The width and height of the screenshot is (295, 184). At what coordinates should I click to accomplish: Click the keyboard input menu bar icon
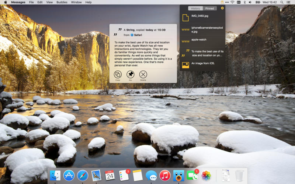239,2
